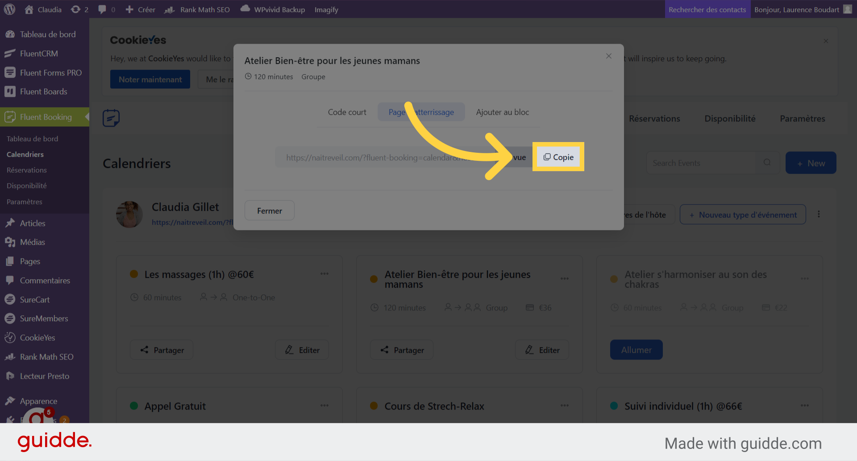Open Lecteur Presto in the sidebar
The width and height of the screenshot is (857, 461).
coord(45,376)
